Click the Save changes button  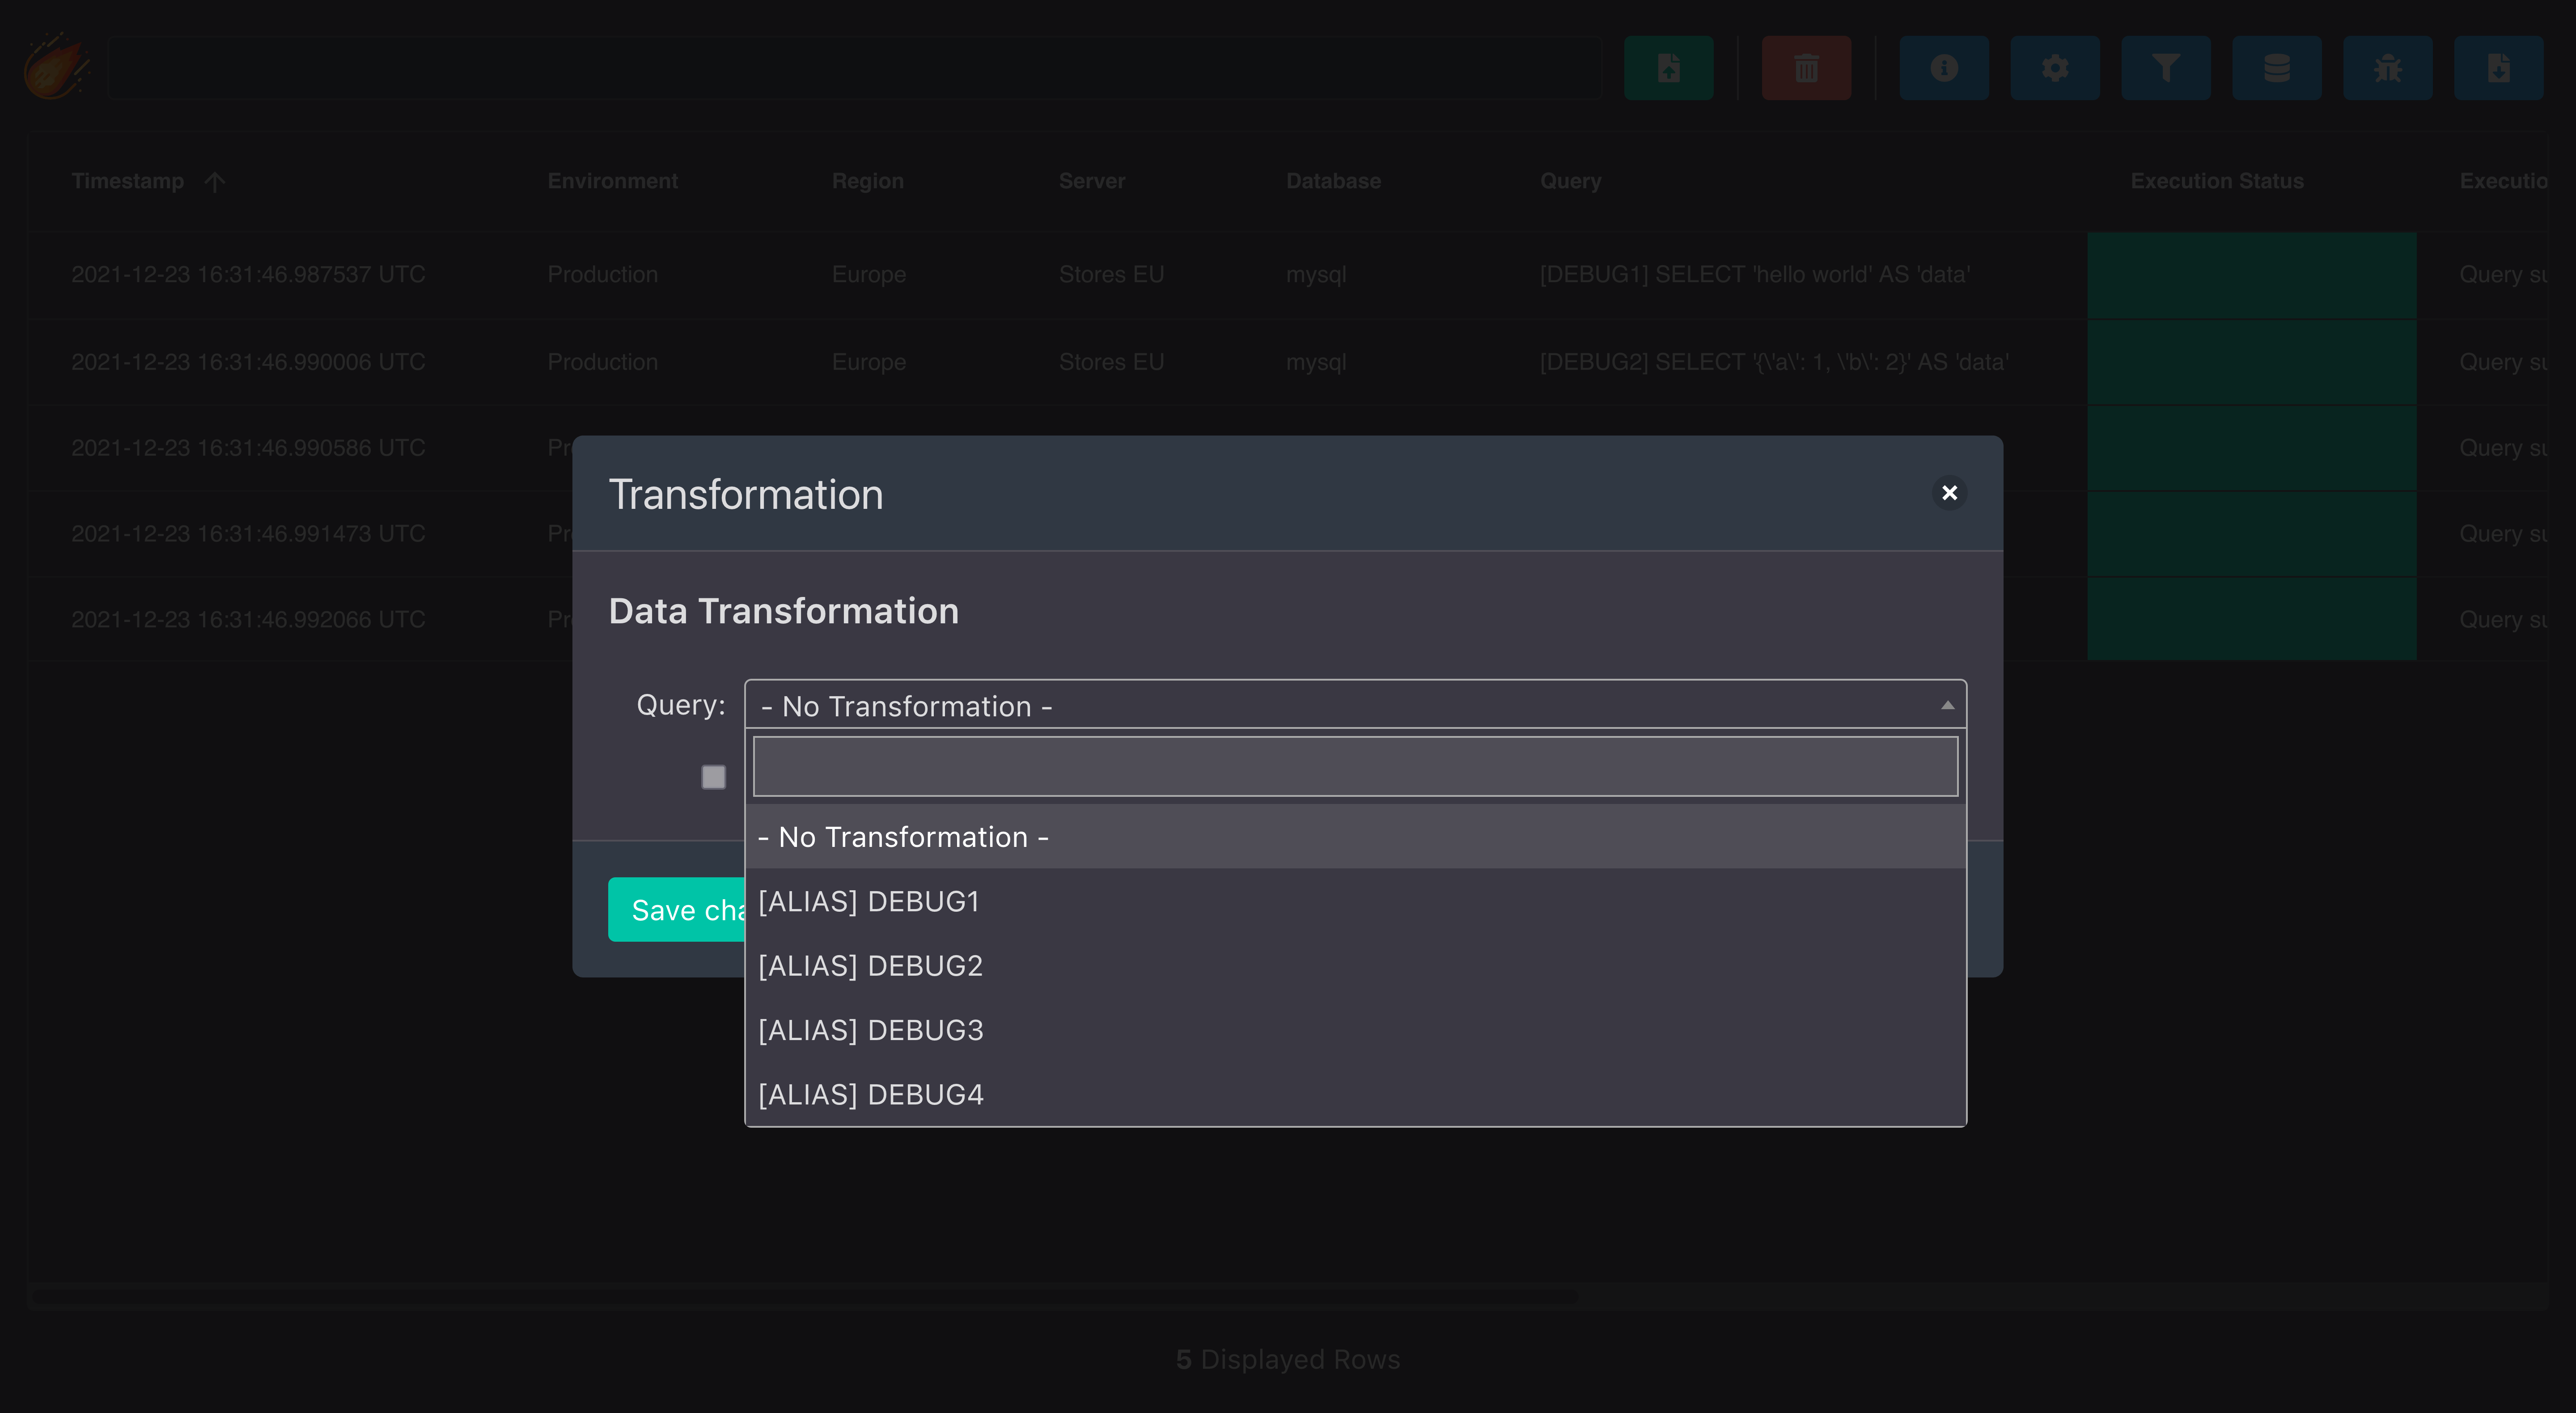click(677, 909)
